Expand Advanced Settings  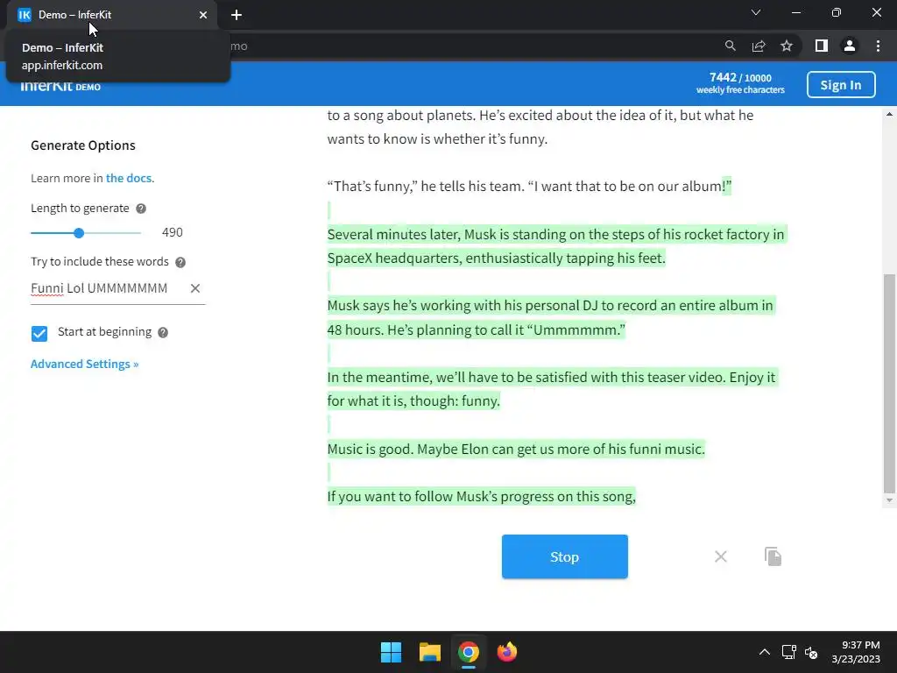point(84,364)
